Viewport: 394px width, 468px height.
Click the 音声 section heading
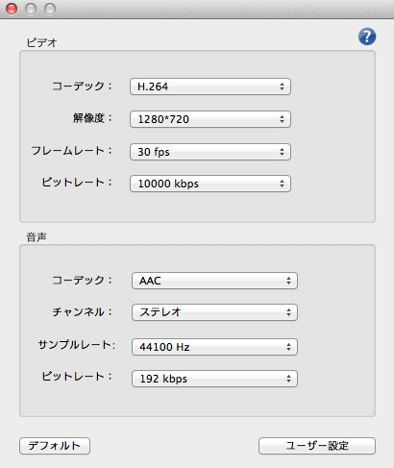[x=37, y=237]
